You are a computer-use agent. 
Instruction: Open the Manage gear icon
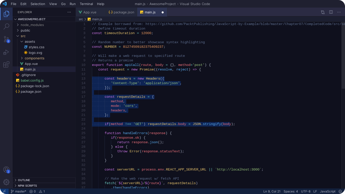coord(6,182)
